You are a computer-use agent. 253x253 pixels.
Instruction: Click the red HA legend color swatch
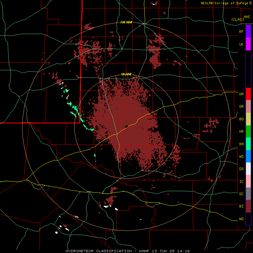[x=248, y=94]
